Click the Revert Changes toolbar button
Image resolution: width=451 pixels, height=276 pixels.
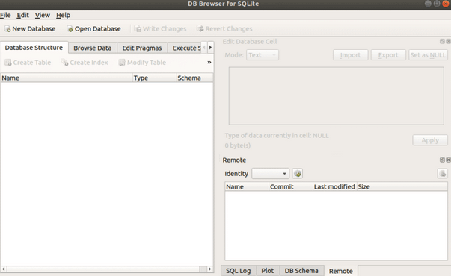[x=224, y=28]
